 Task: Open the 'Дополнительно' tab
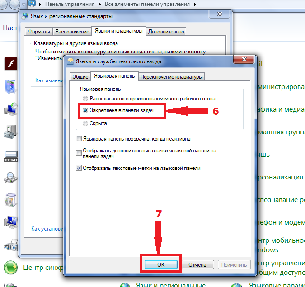click(166, 32)
